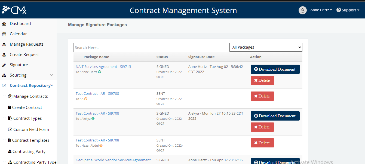Collapse the Contract Repository section
The width and height of the screenshot is (365, 164).
[51, 85]
